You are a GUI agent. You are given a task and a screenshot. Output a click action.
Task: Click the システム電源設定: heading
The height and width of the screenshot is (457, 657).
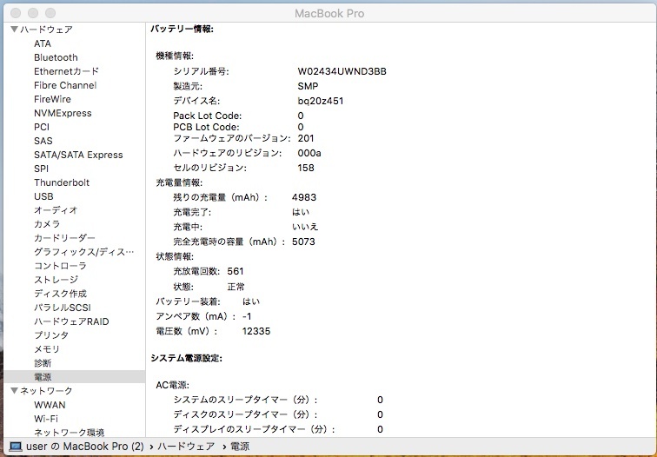[187, 358]
